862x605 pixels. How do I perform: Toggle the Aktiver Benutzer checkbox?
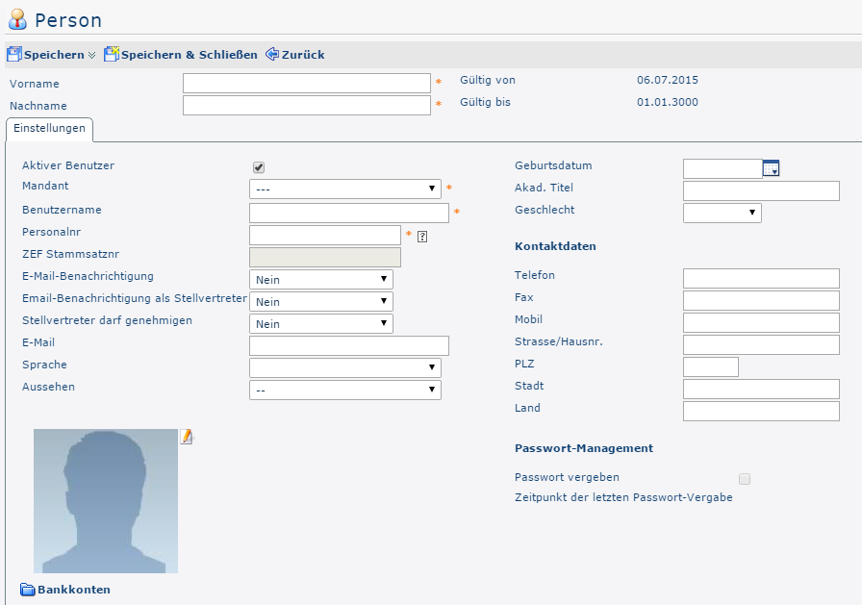(x=259, y=167)
